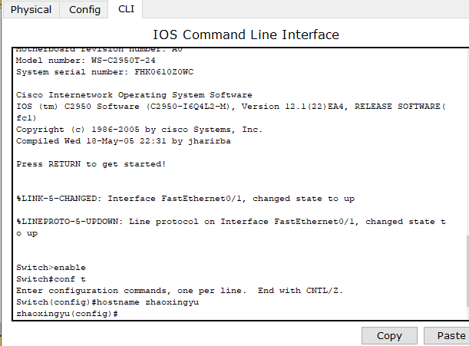Click the scrollbar track above the thumb
The width and height of the screenshot is (469, 346).
click(467, 142)
